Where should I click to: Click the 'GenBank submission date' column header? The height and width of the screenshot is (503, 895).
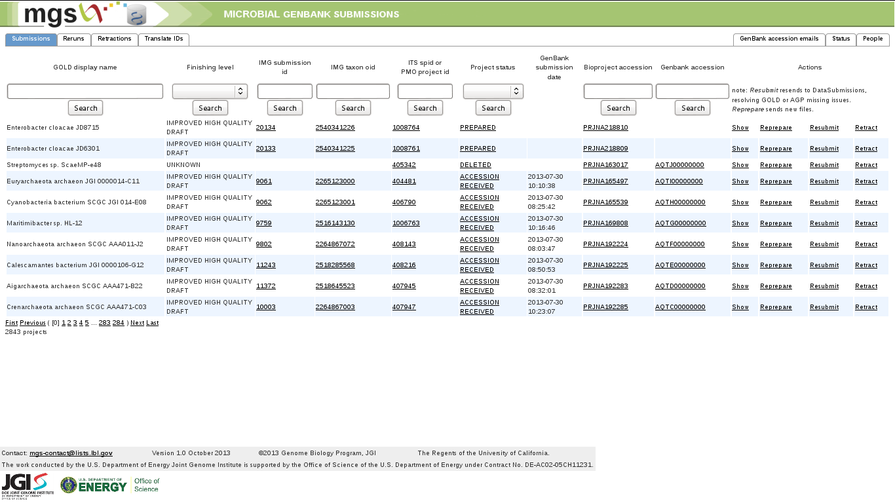coord(554,67)
